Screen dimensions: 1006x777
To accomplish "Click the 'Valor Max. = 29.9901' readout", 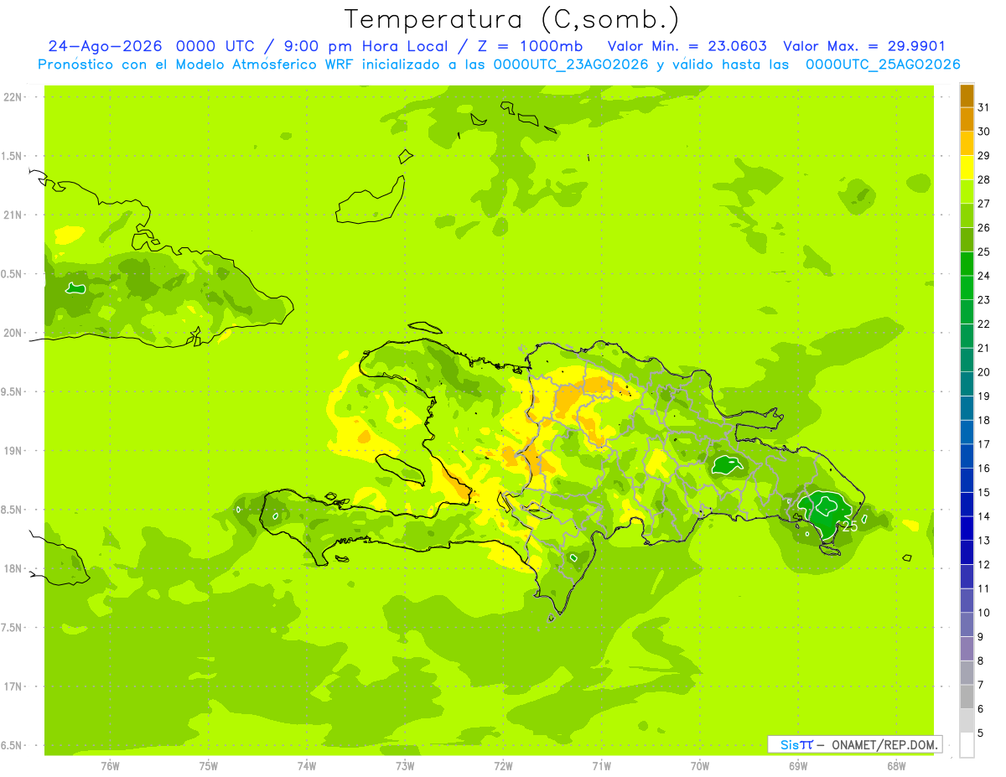I will 864,46.
